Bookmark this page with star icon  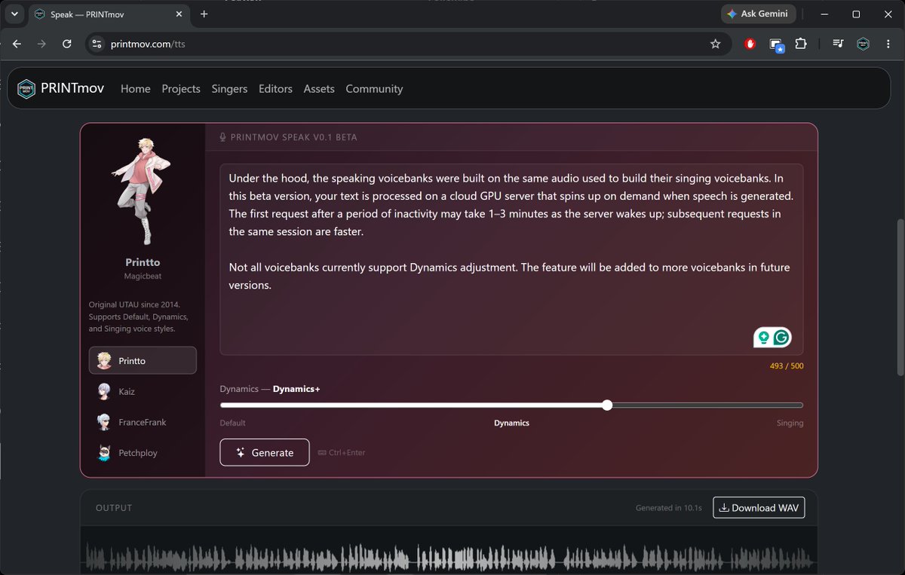[715, 44]
